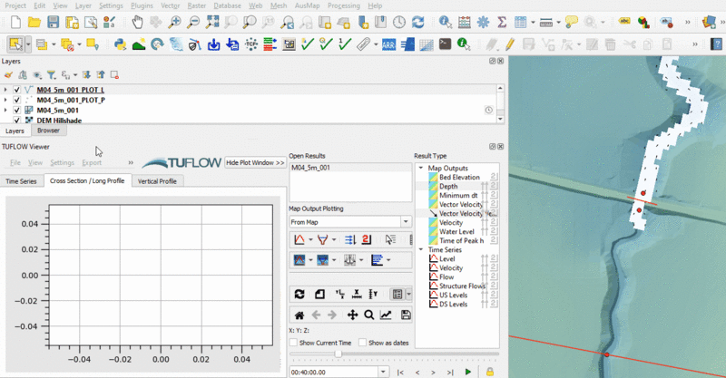Click Hide Plot Window button
726x378 pixels.
pos(254,162)
